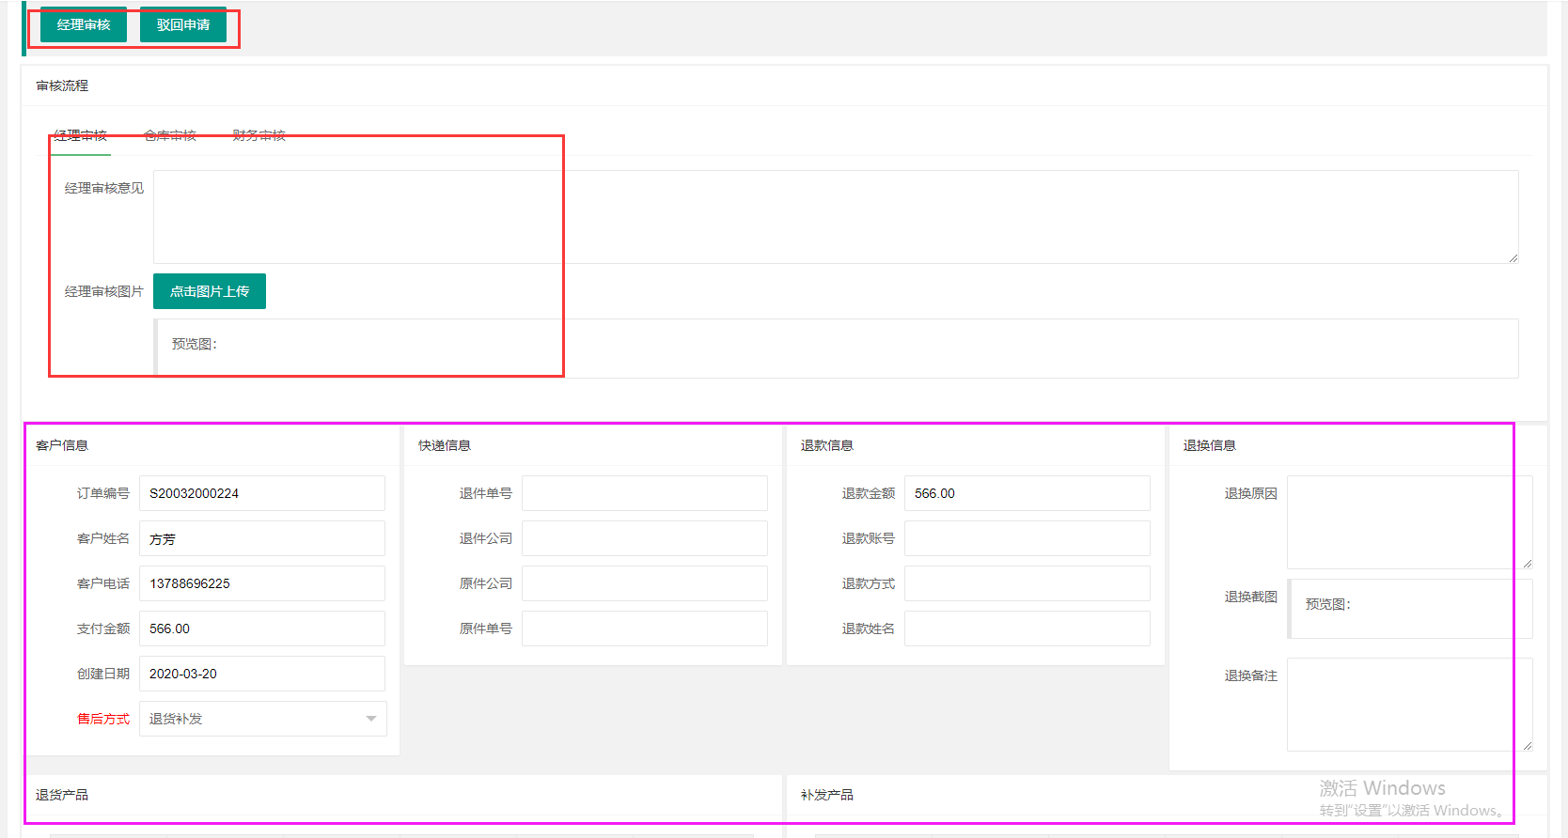1568x838 pixels.
Task: Select the 客户姓名 field 方芳
Action: [262, 538]
